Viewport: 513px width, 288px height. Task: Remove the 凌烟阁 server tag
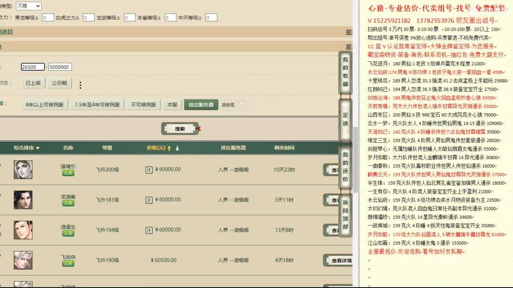point(241,105)
